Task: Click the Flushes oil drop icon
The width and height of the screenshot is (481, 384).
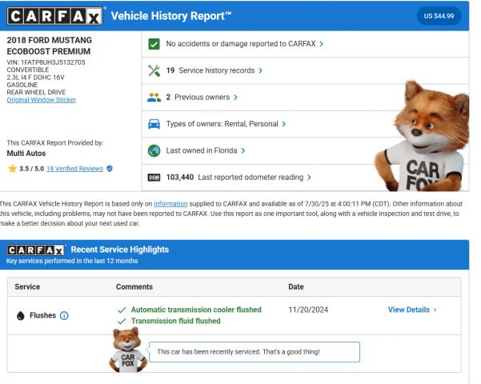Action: [x=20, y=316]
